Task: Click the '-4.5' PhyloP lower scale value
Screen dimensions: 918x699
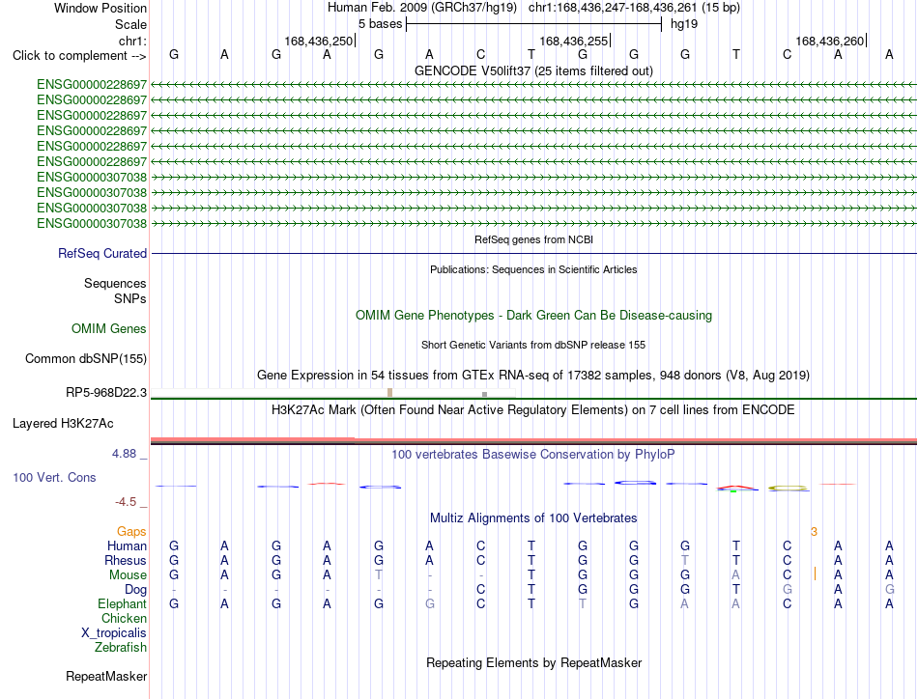Action: click(126, 502)
